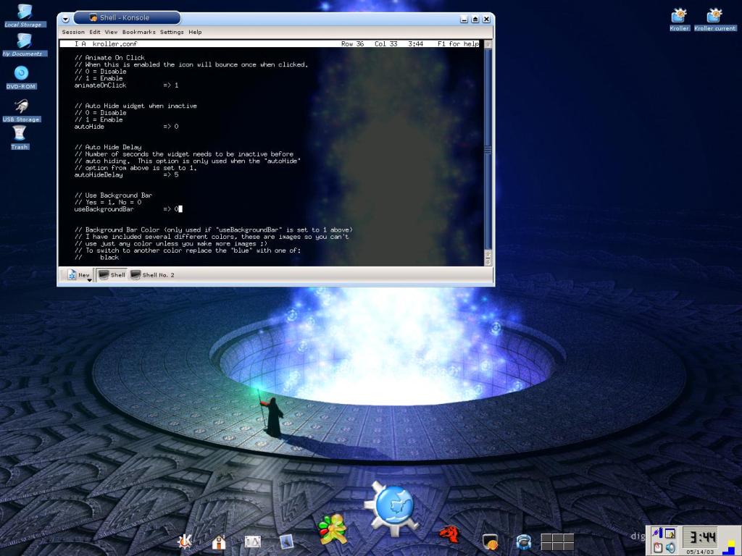Open the Konsole shell icon in the dock

coord(491,542)
